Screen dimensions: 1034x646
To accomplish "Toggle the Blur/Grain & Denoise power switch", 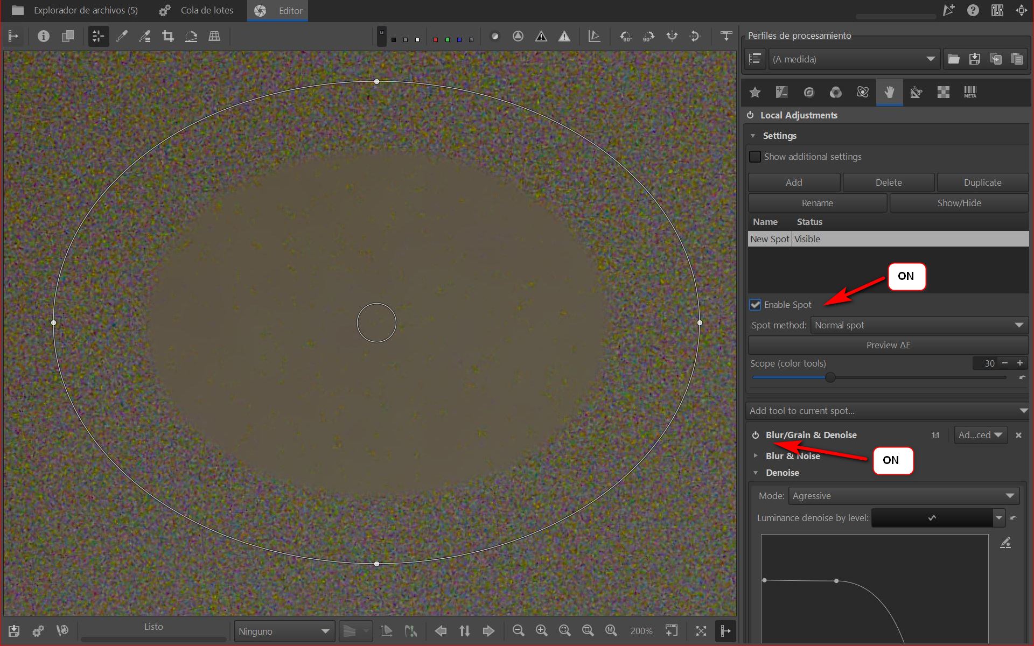I will [x=756, y=435].
